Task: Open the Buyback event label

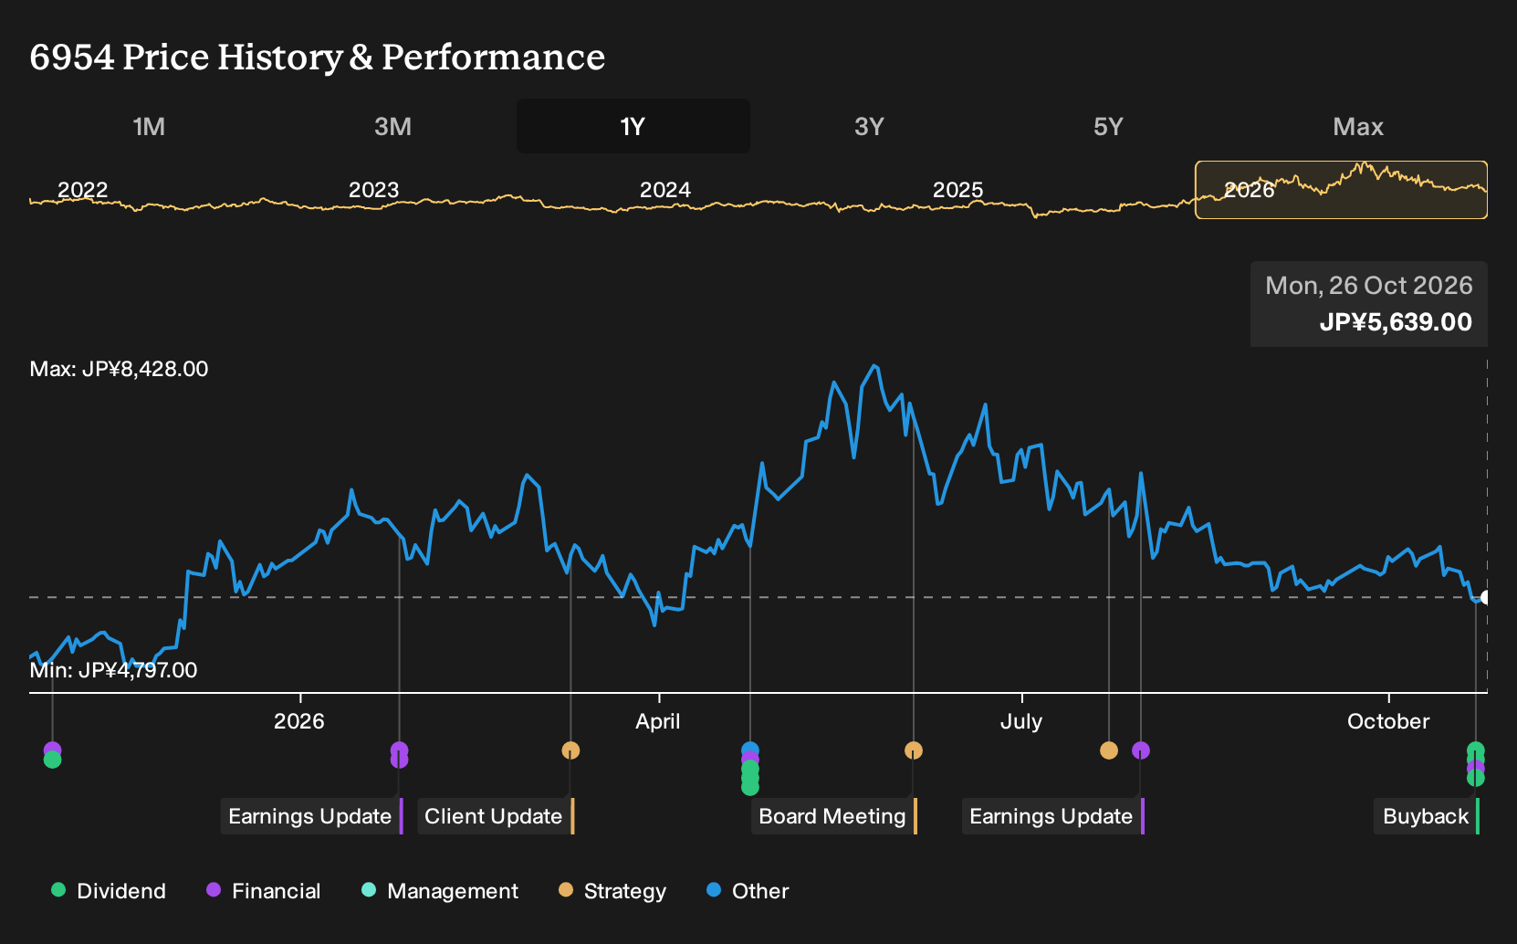Action: pyautogui.click(x=1426, y=816)
